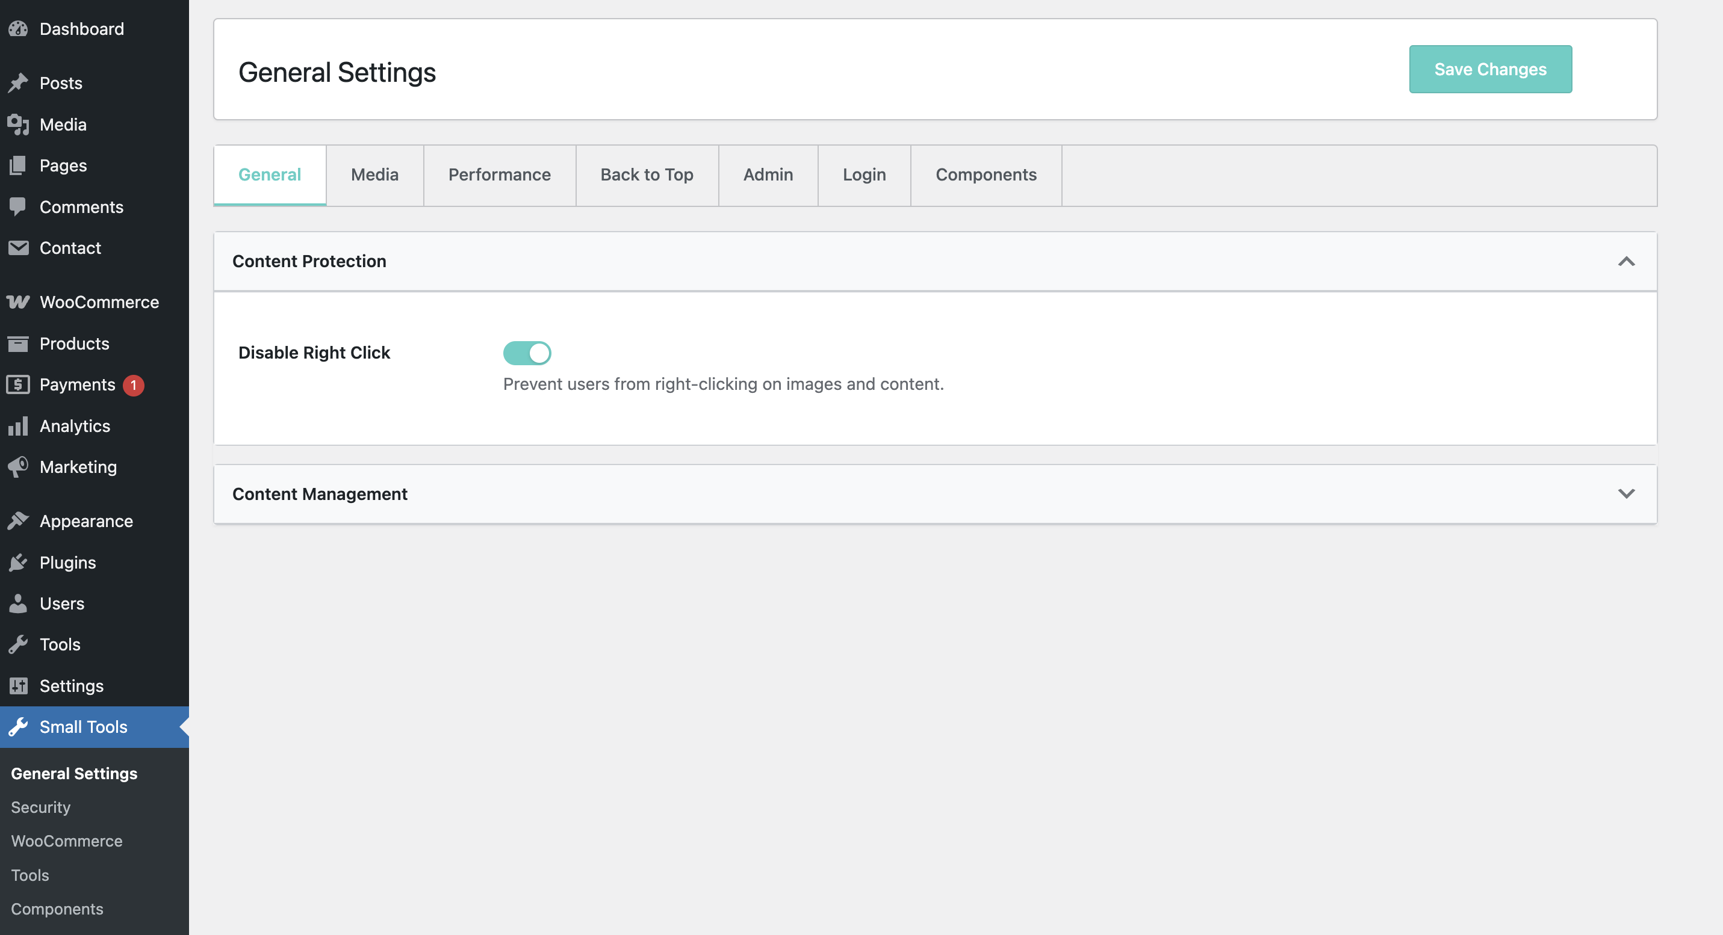Viewport: 1723px width, 935px height.
Task: Click the Content Management header title
Action: pyautogui.click(x=320, y=494)
